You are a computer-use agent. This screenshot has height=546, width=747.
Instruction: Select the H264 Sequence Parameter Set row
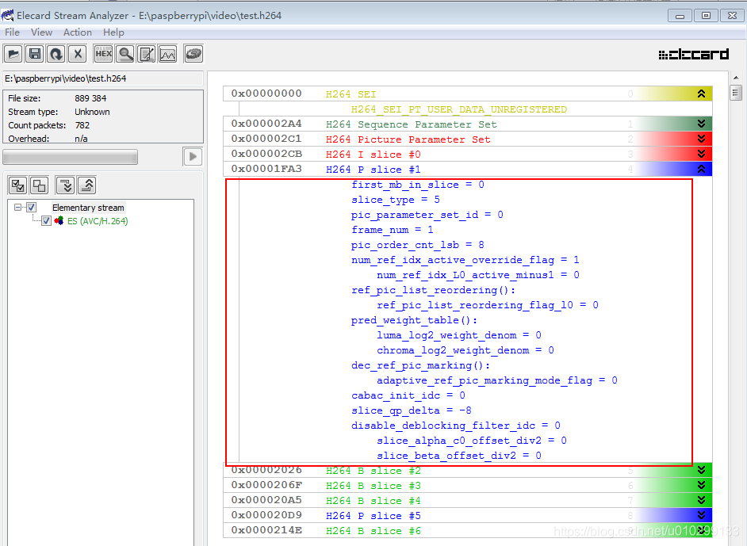pyautogui.click(x=467, y=124)
